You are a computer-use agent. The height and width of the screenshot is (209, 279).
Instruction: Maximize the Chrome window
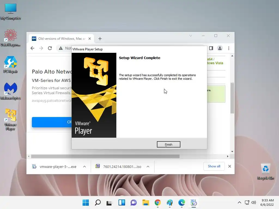pyautogui.click(x=216, y=36)
